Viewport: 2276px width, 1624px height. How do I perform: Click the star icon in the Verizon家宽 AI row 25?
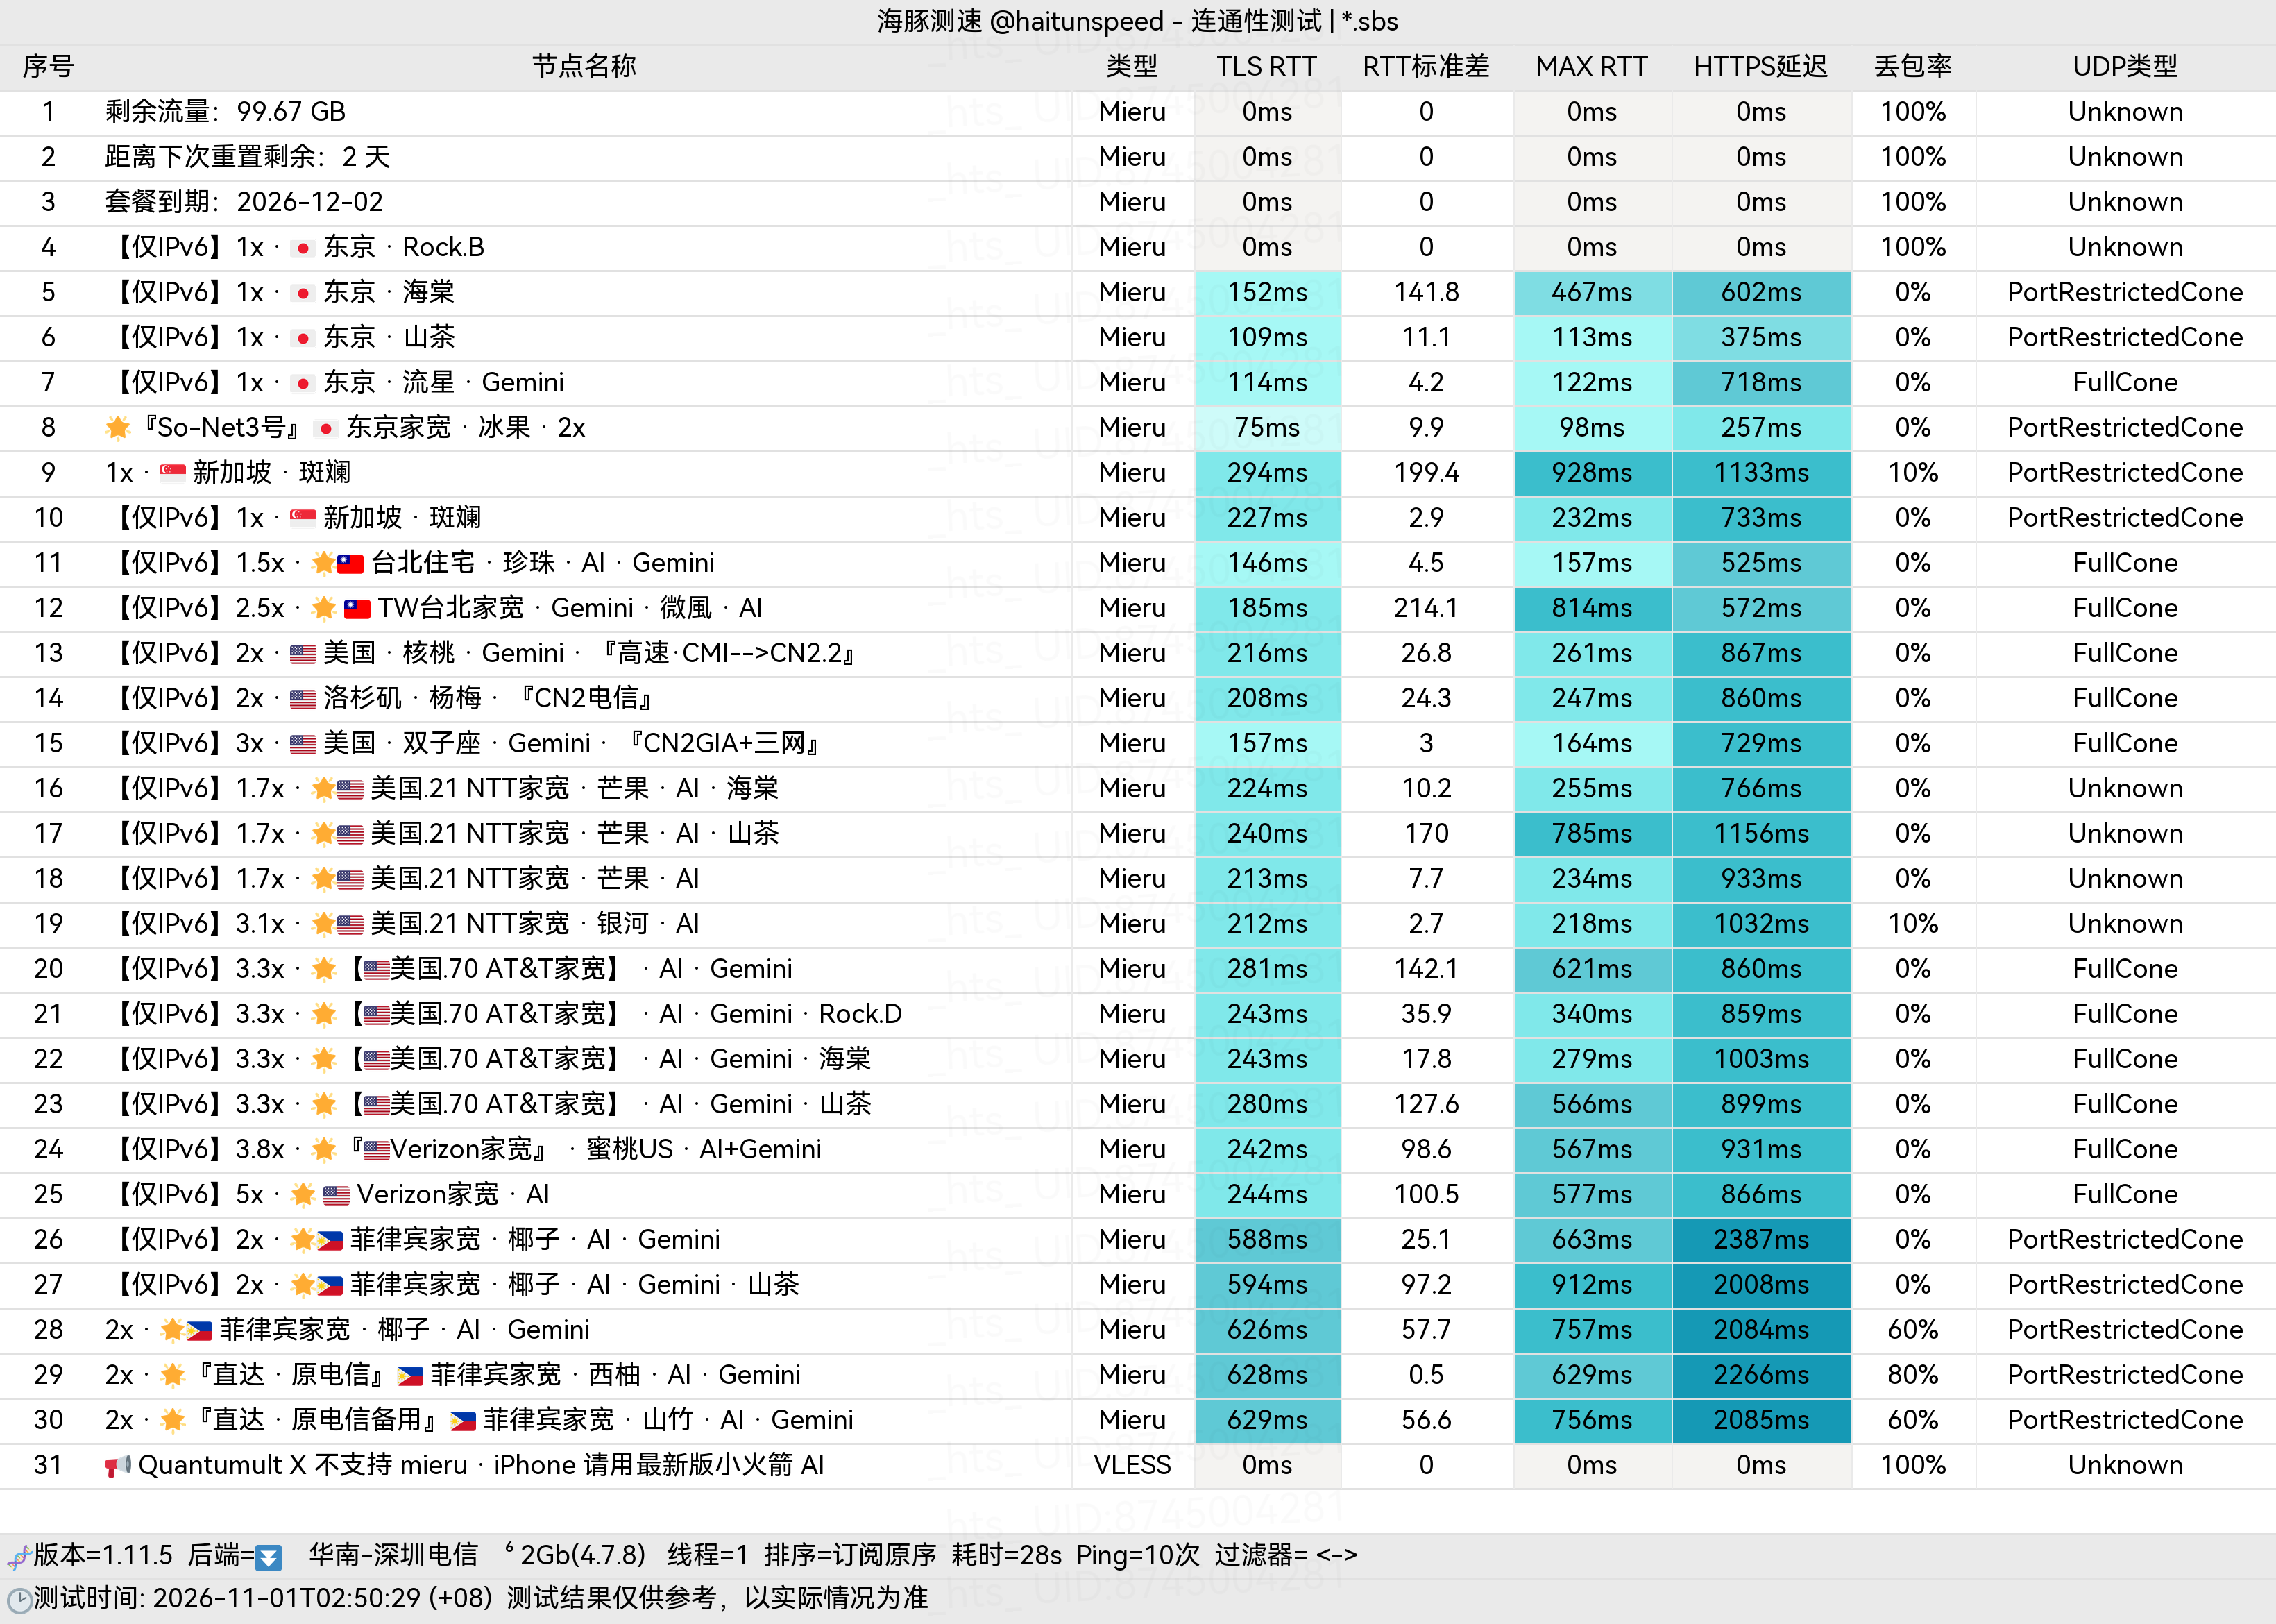click(x=303, y=1195)
